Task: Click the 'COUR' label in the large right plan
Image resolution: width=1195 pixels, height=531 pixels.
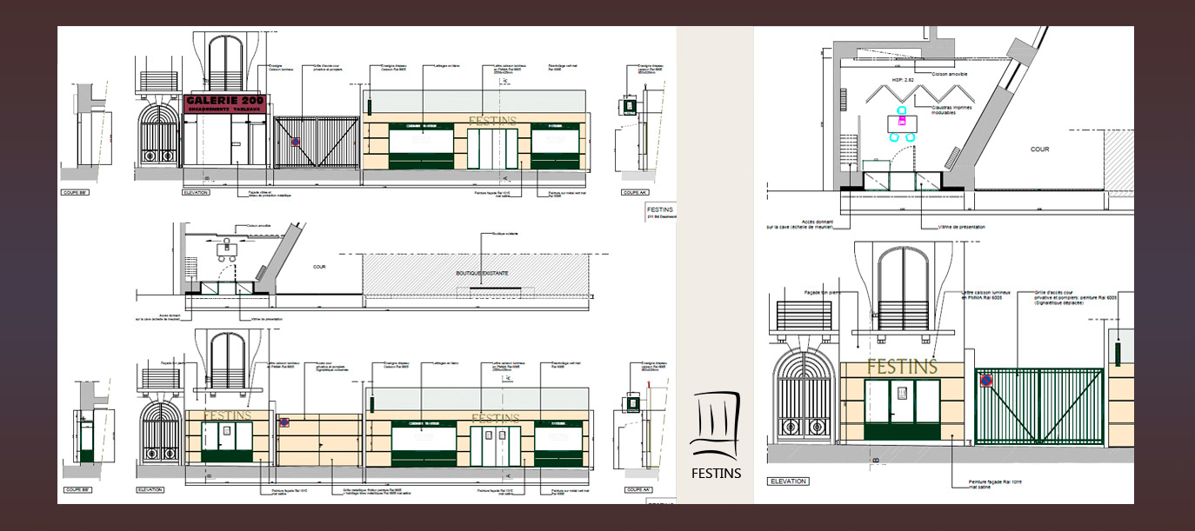Action: point(1039,149)
